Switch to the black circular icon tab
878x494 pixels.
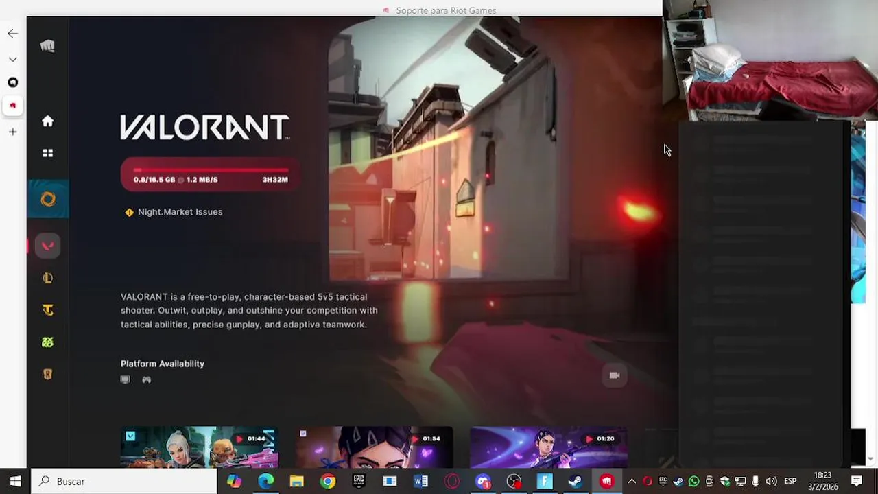click(x=12, y=82)
